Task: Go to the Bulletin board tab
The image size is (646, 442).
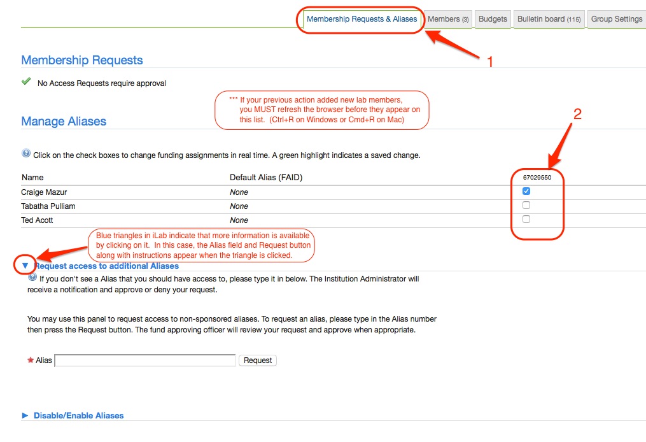Action: (x=549, y=19)
